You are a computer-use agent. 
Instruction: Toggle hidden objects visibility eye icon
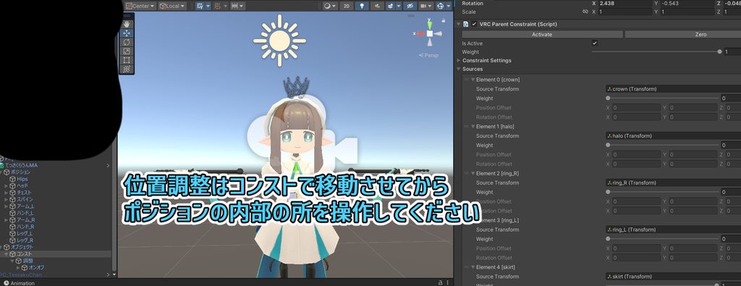coord(410,6)
